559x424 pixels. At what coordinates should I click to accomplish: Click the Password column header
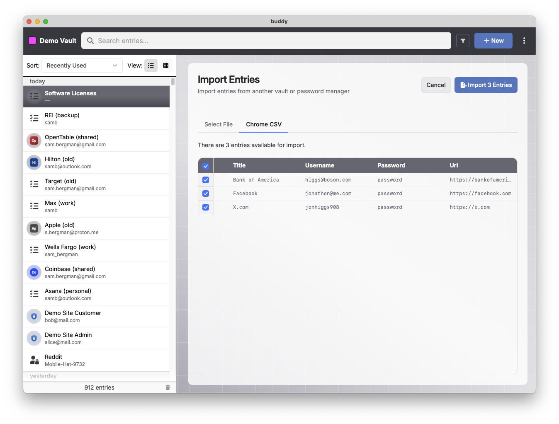pos(391,165)
